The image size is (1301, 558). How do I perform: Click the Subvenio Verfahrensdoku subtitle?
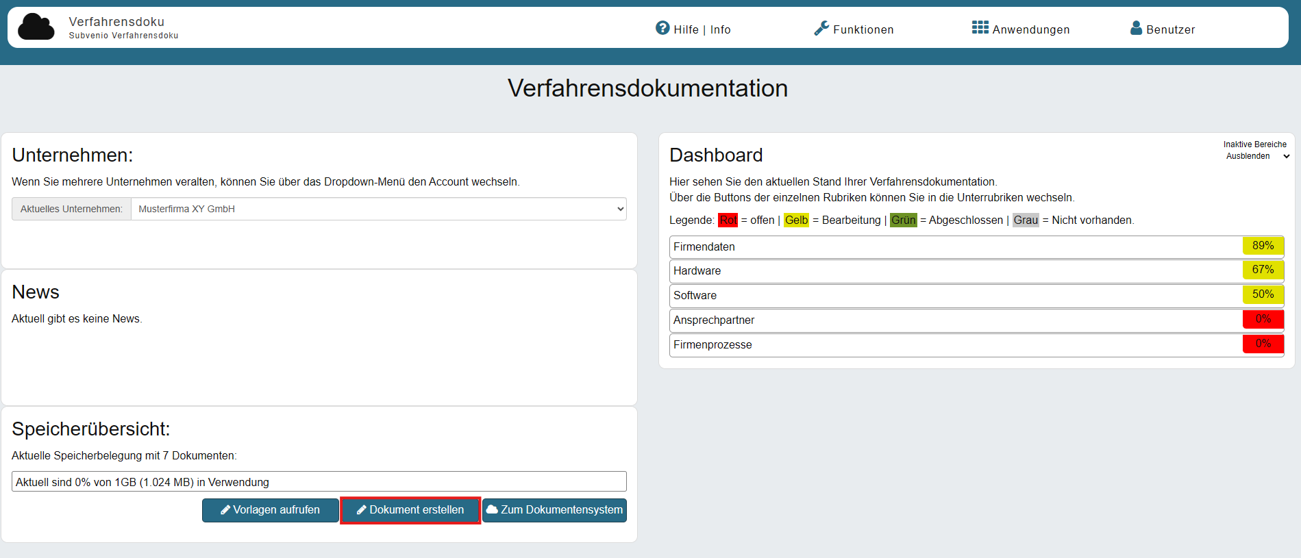[123, 36]
